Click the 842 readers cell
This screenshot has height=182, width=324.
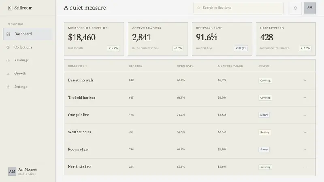131,80
